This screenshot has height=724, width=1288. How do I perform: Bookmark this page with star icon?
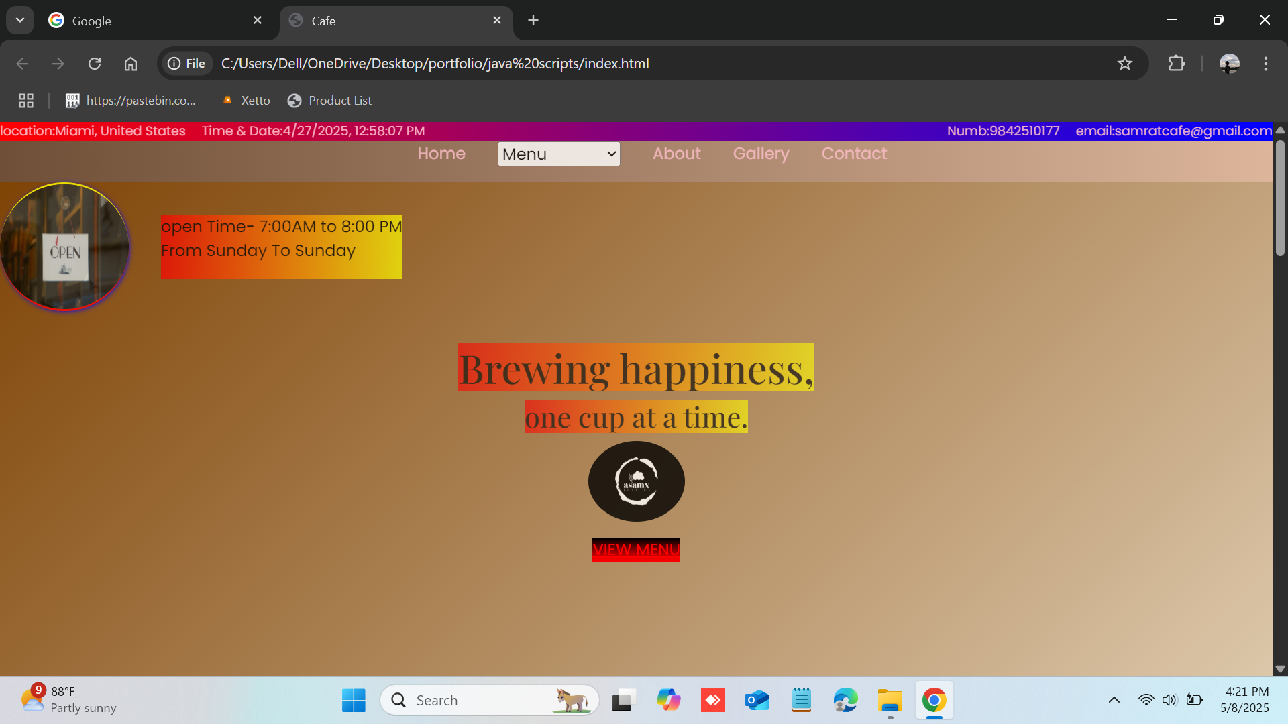(1125, 64)
